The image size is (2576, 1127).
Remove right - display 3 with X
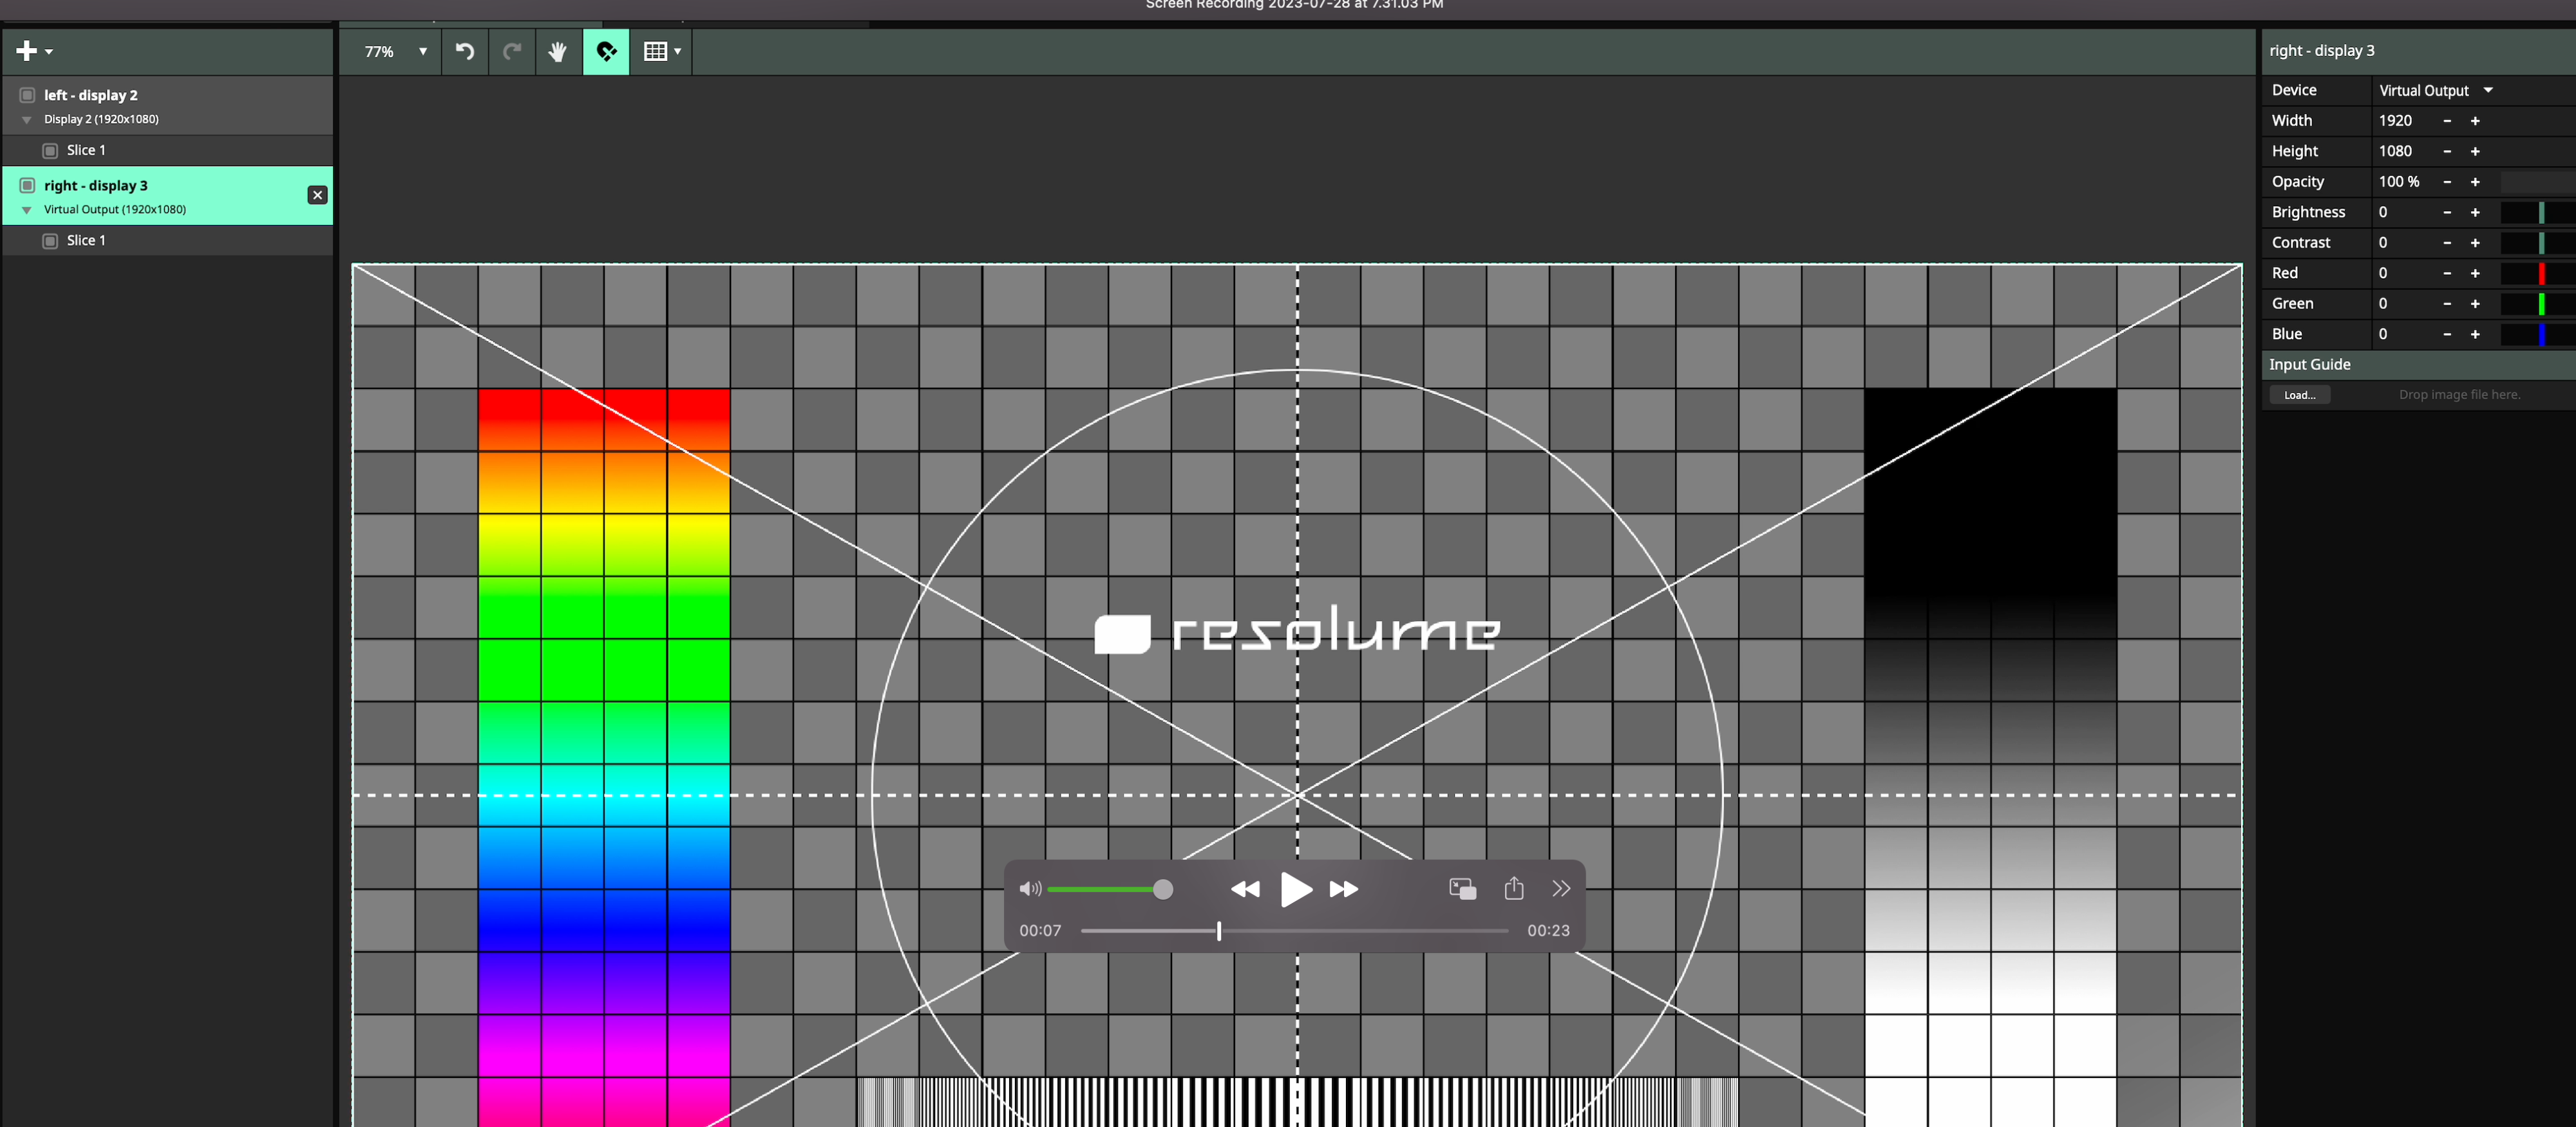point(317,195)
